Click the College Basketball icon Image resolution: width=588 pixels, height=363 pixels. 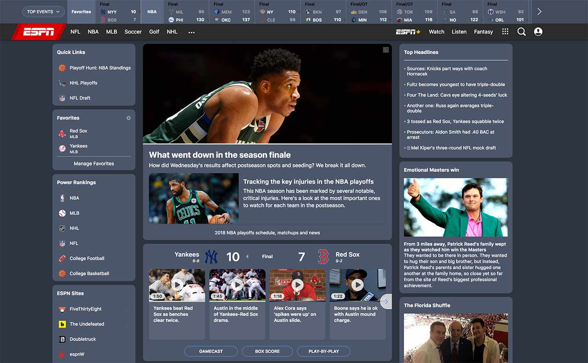tap(62, 274)
